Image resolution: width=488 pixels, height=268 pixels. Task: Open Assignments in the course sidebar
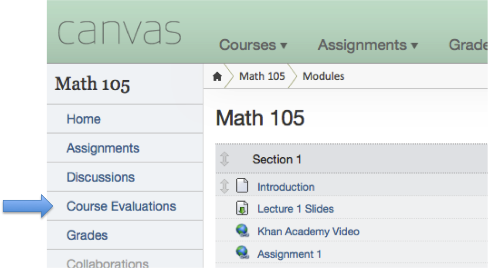103,148
